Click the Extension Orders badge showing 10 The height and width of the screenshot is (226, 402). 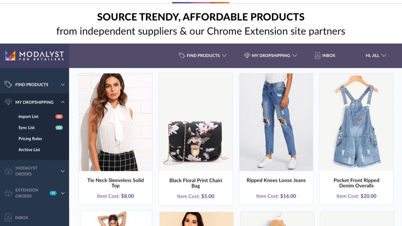click(53, 193)
